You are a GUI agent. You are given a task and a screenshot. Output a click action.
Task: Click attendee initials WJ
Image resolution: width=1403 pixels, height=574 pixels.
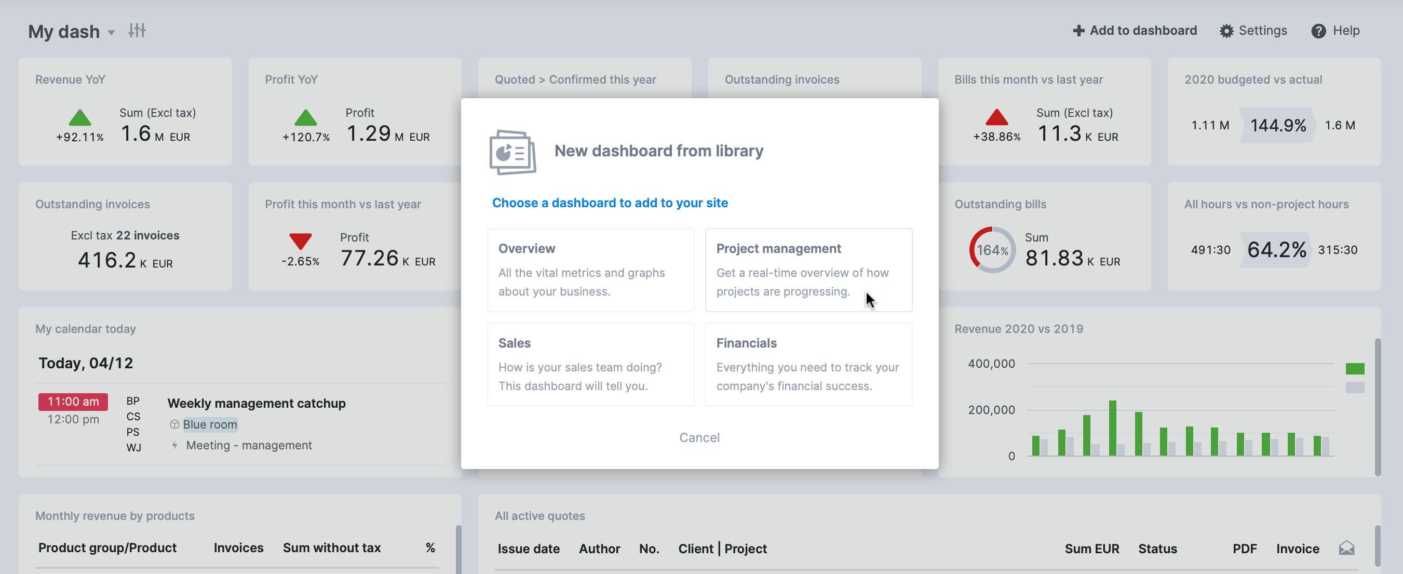133,448
